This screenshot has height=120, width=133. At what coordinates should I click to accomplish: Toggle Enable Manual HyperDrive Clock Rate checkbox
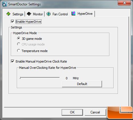point(13,61)
